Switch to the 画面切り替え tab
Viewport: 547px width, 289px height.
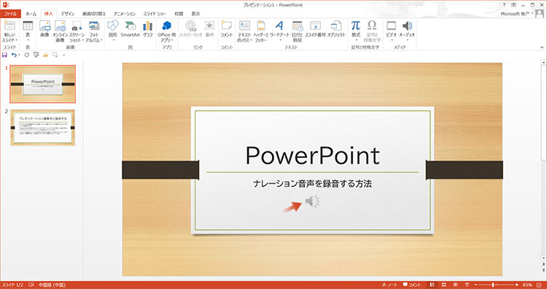(94, 14)
